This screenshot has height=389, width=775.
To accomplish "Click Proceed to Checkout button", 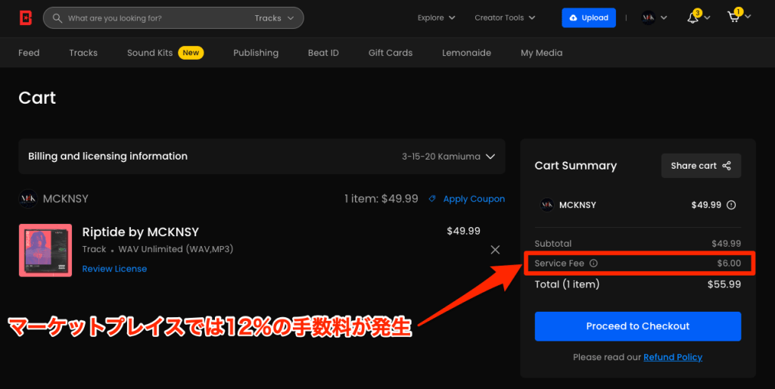I will (637, 326).
